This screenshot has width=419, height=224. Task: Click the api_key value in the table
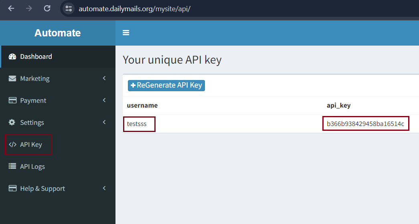click(x=365, y=124)
